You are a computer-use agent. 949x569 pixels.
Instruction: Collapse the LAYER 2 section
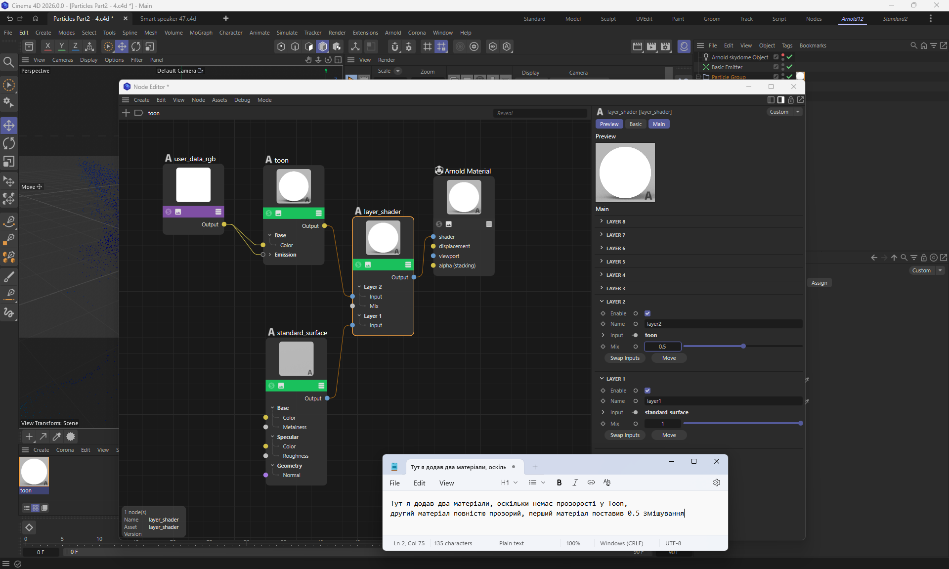point(602,302)
